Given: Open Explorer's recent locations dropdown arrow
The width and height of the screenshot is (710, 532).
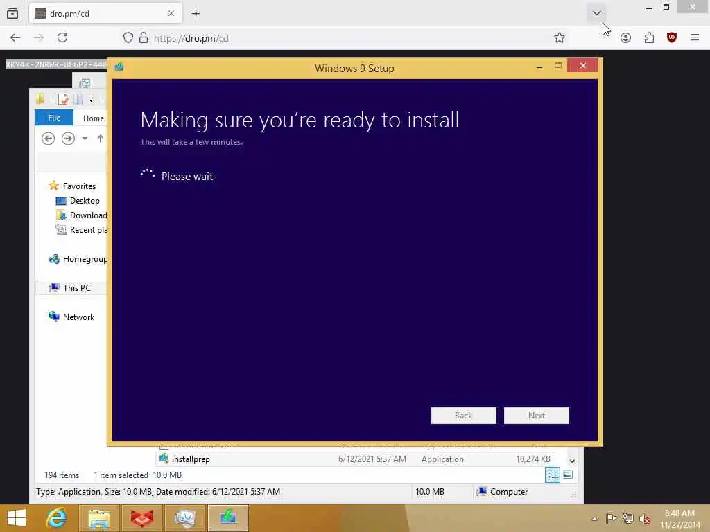Looking at the screenshot, I should click(x=85, y=139).
